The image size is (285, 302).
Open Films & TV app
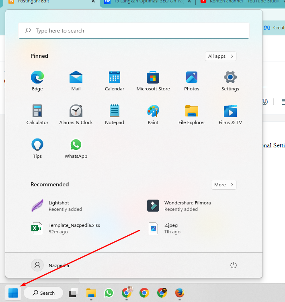(230, 114)
